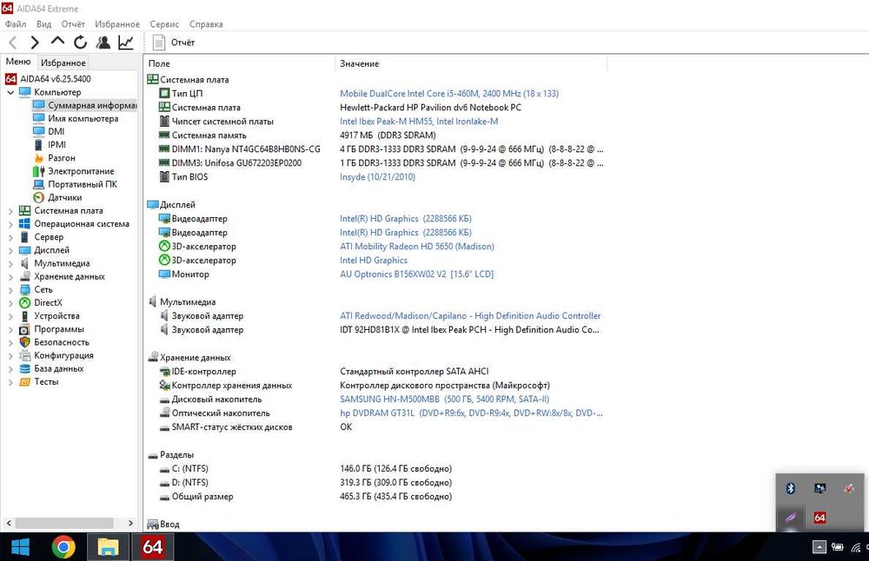The height and width of the screenshot is (561, 869).
Task: Open the graph chart toolbar icon
Action: click(x=126, y=42)
